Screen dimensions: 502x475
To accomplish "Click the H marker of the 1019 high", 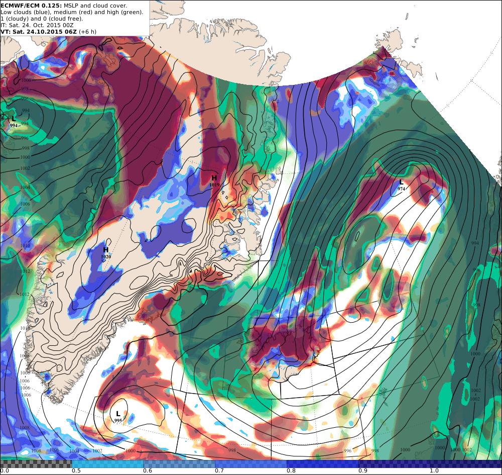I will tap(214, 178).
